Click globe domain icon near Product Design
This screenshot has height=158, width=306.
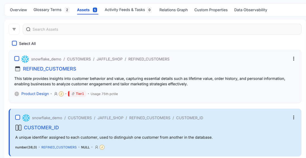[x=17, y=94]
